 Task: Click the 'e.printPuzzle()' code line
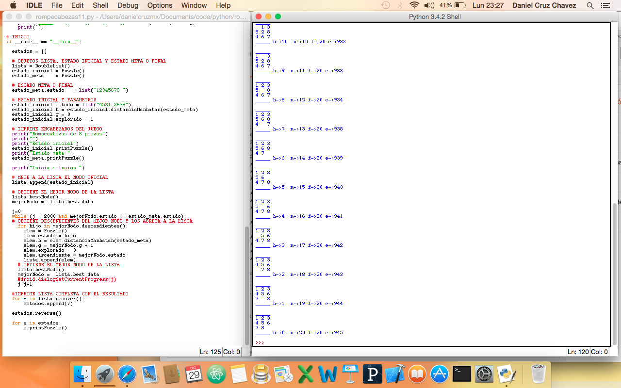(45, 328)
